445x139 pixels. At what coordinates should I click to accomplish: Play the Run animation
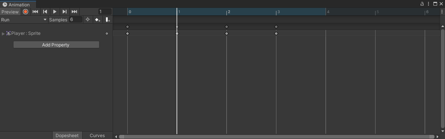pyautogui.click(x=55, y=12)
